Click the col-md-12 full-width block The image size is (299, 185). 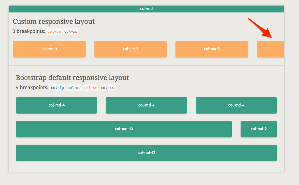point(146,153)
